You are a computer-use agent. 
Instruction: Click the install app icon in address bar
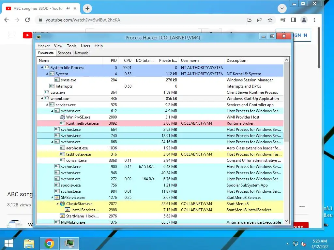click(x=249, y=20)
